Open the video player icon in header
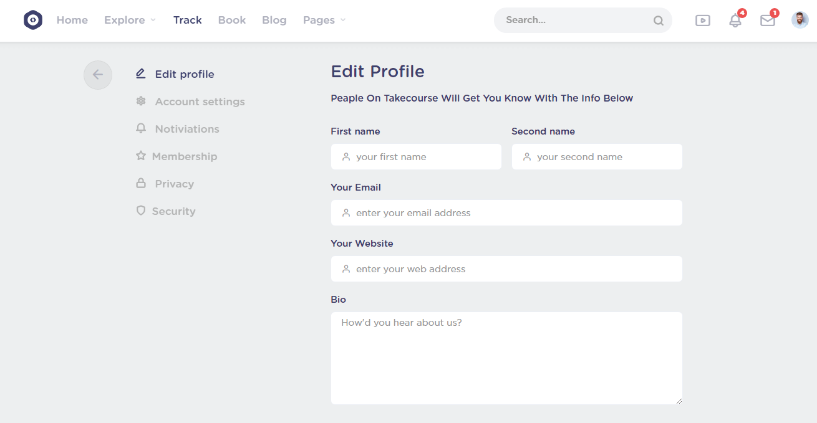Screen dimensions: 817x423 pyautogui.click(x=703, y=21)
